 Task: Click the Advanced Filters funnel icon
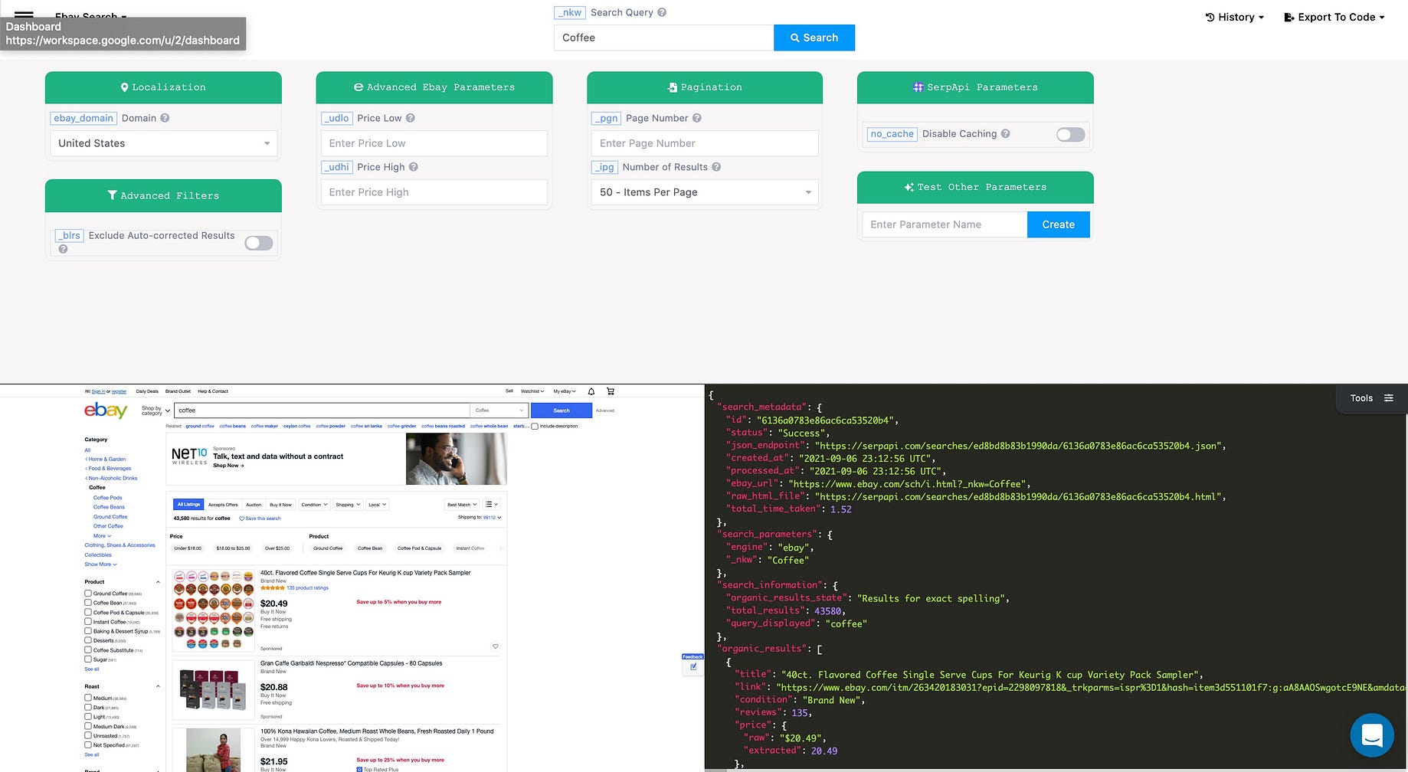coord(113,195)
